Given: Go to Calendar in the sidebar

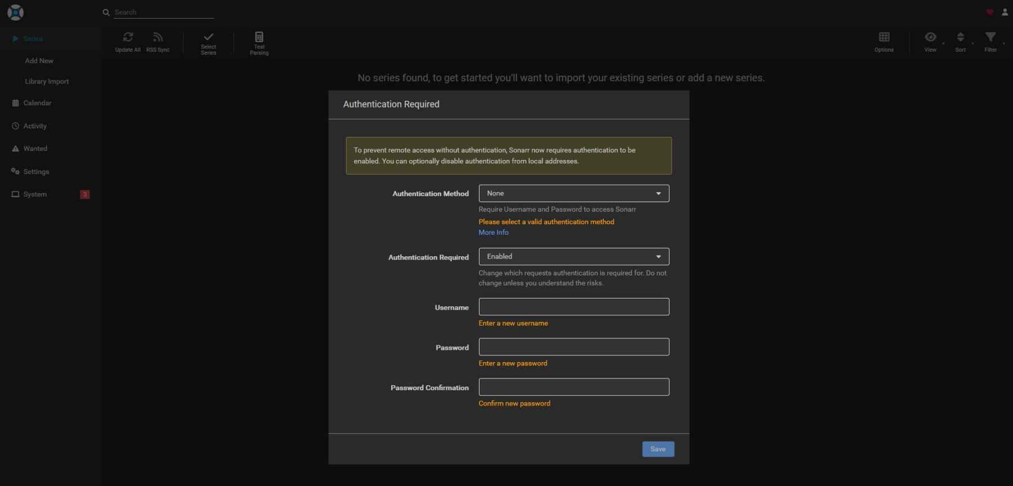Looking at the screenshot, I should click(x=37, y=103).
